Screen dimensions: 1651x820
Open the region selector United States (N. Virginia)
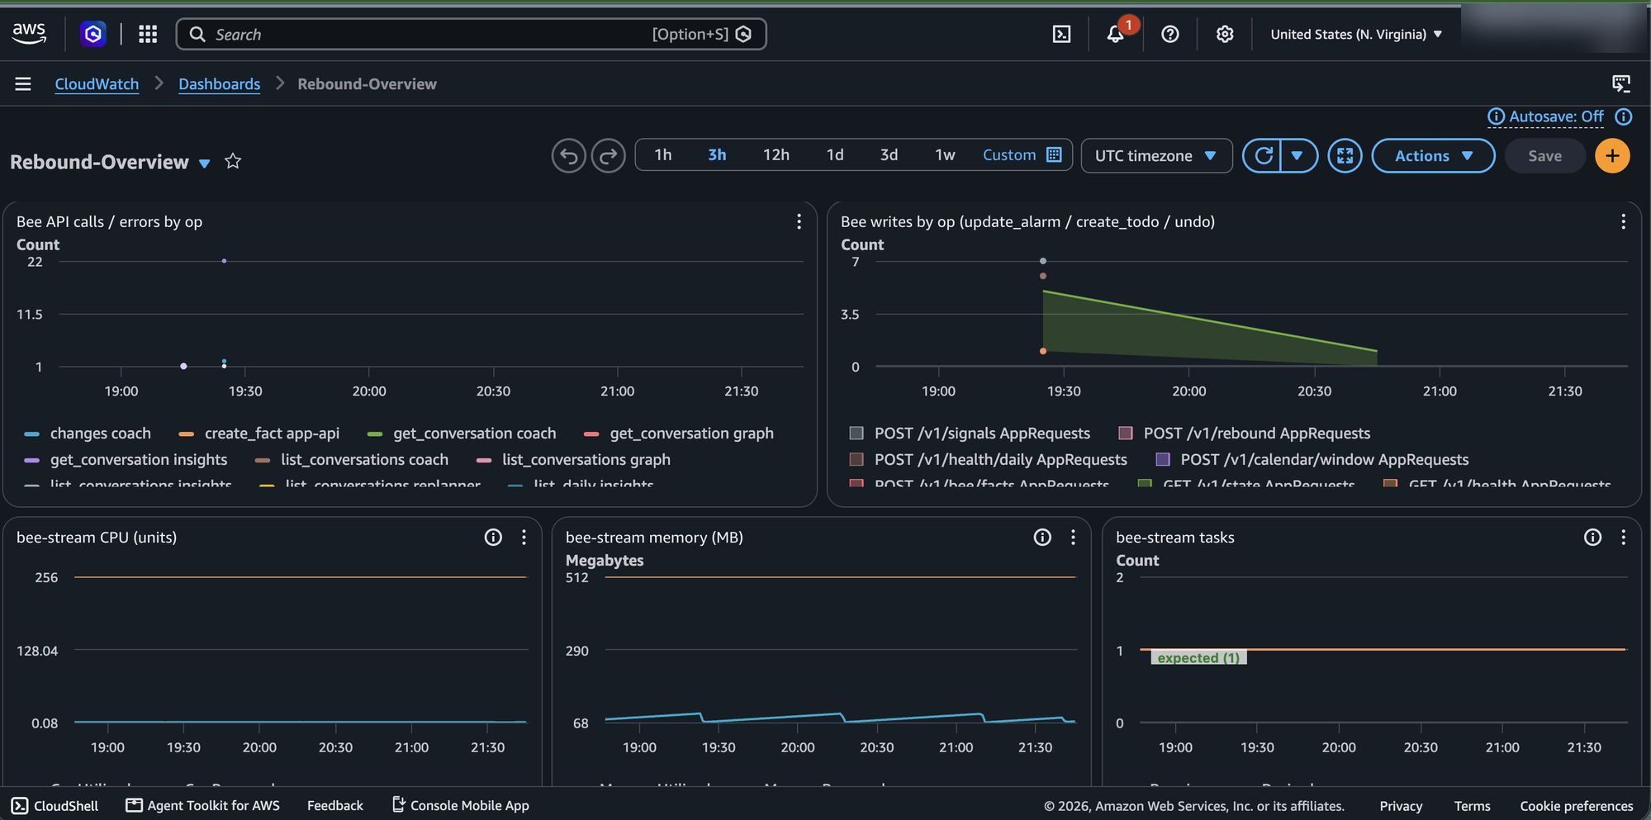click(x=1356, y=34)
